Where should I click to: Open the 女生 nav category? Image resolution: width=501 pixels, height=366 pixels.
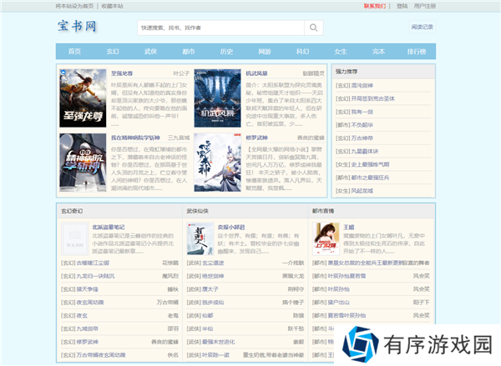point(341,52)
